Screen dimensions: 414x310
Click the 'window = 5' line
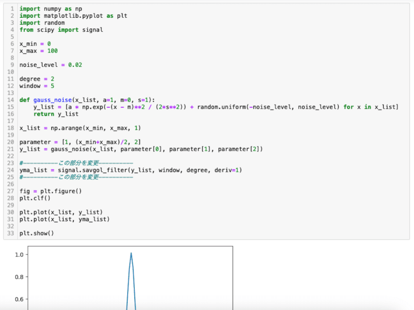(37, 86)
